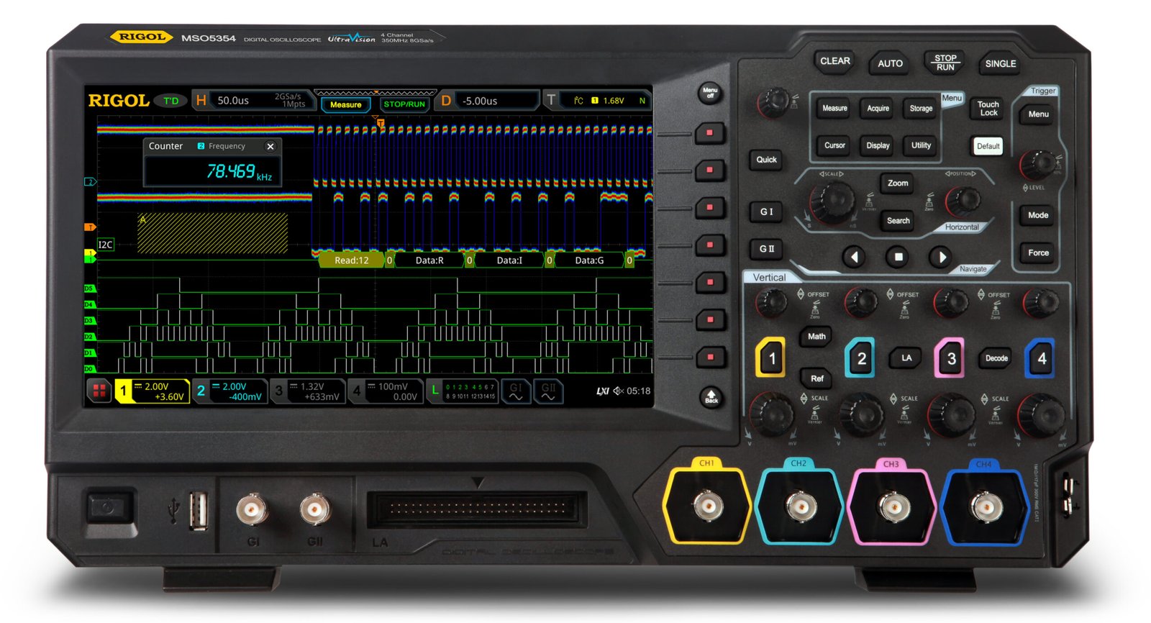Open the Measure menu button
The width and height of the screenshot is (1151, 623).
tap(834, 109)
